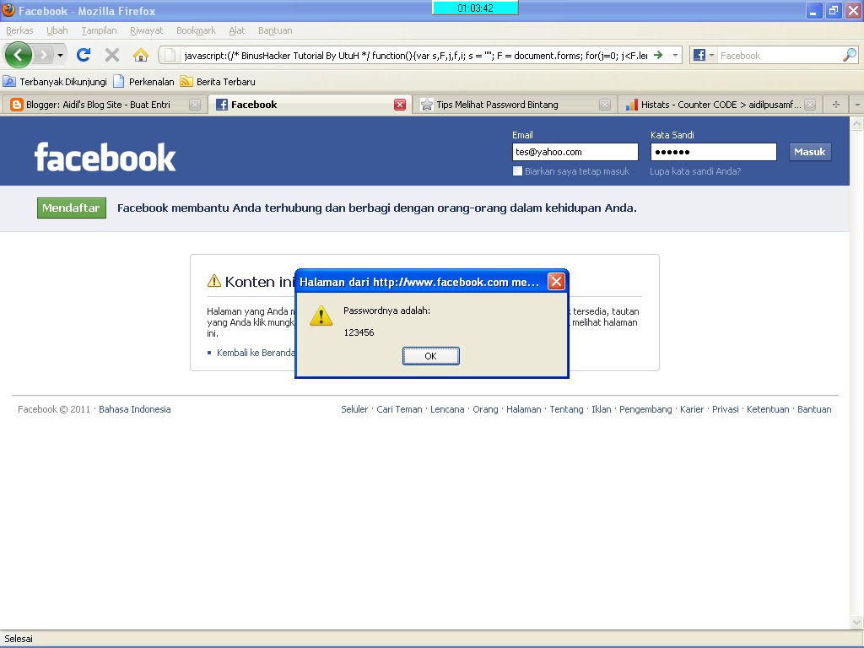Click the green Mendaftar button

point(71,208)
